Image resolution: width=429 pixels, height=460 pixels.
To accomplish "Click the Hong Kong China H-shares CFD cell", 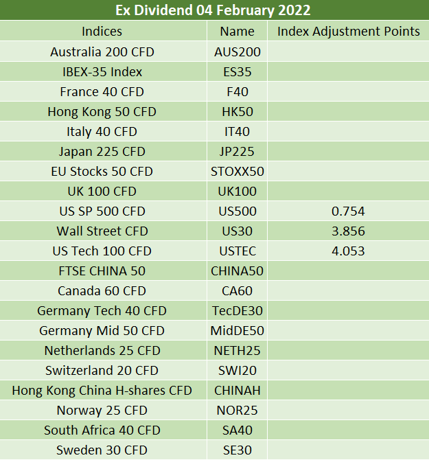I will click(x=103, y=390).
